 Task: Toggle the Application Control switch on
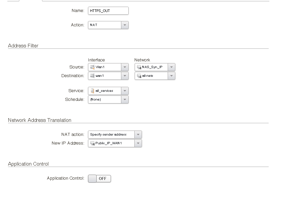tap(99, 179)
